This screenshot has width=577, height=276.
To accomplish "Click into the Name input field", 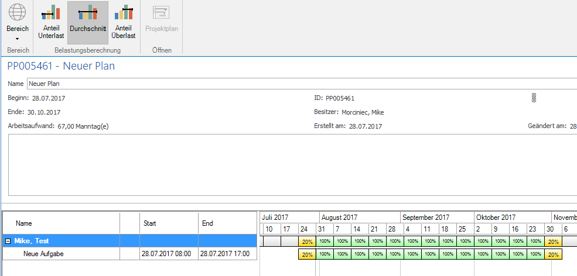I will [x=293, y=84].
